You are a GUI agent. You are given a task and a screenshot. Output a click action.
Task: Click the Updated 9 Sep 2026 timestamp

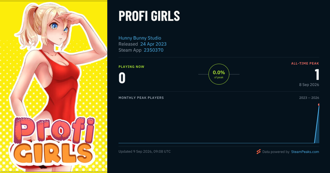tap(145, 151)
